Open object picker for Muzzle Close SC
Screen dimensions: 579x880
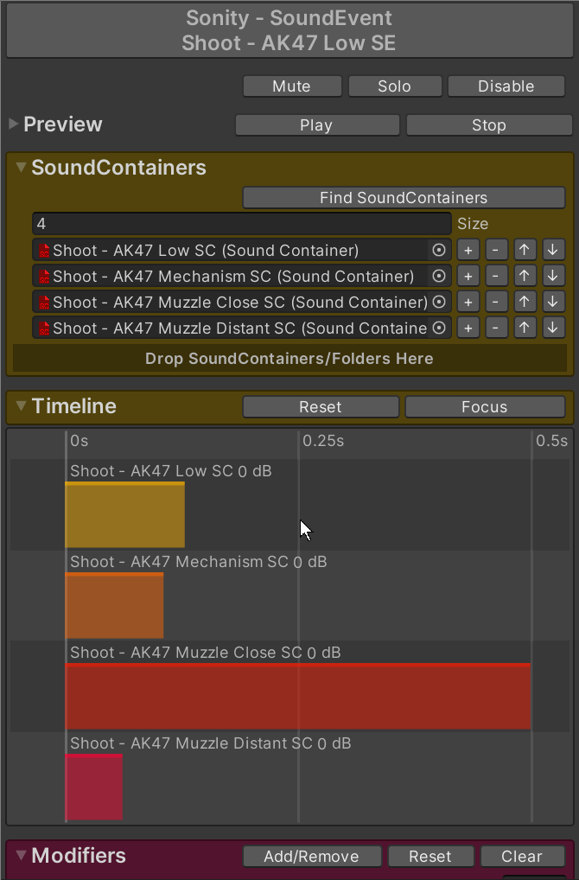[x=439, y=302]
